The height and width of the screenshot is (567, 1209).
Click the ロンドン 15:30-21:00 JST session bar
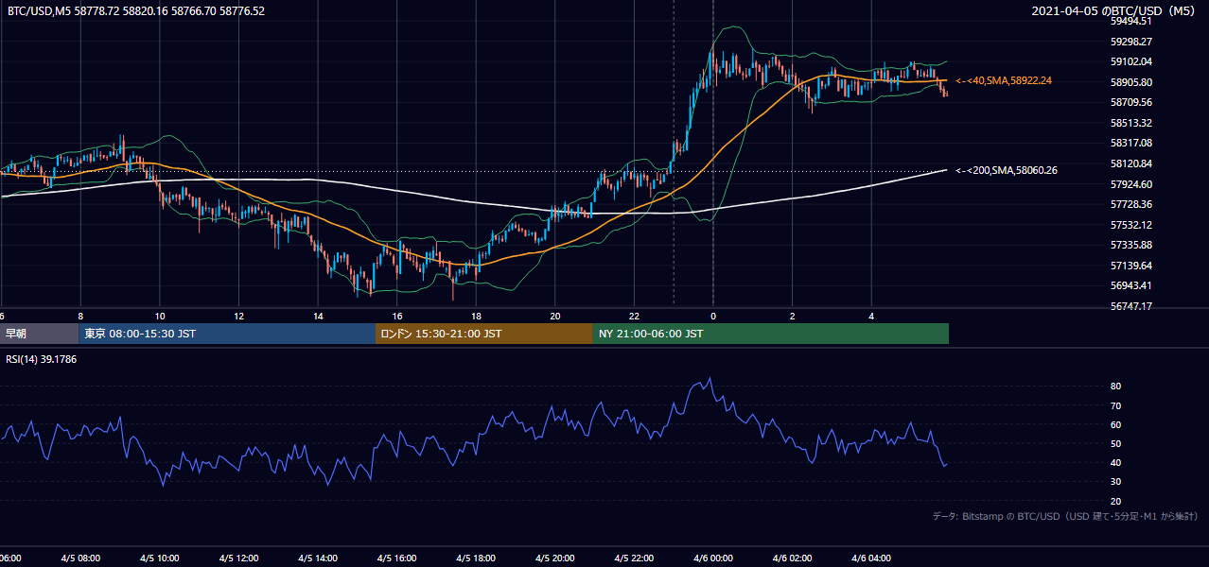[x=484, y=334]
